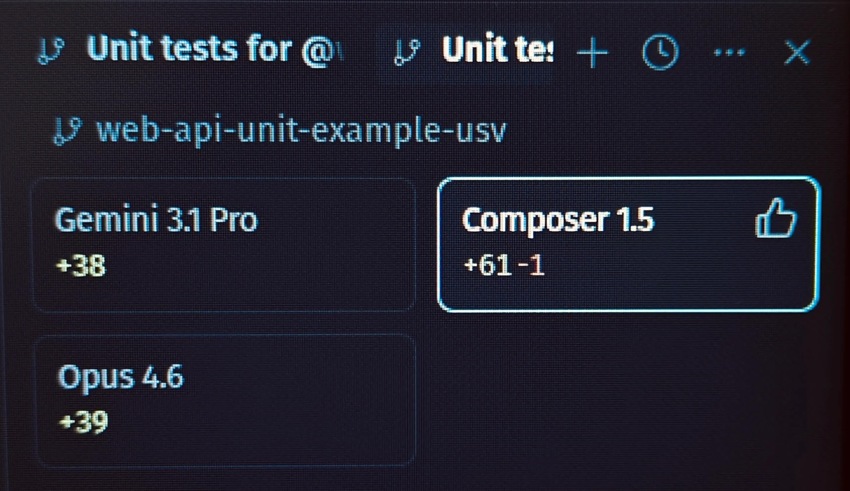Select the Opus 4.6 result card

(224, 400)
